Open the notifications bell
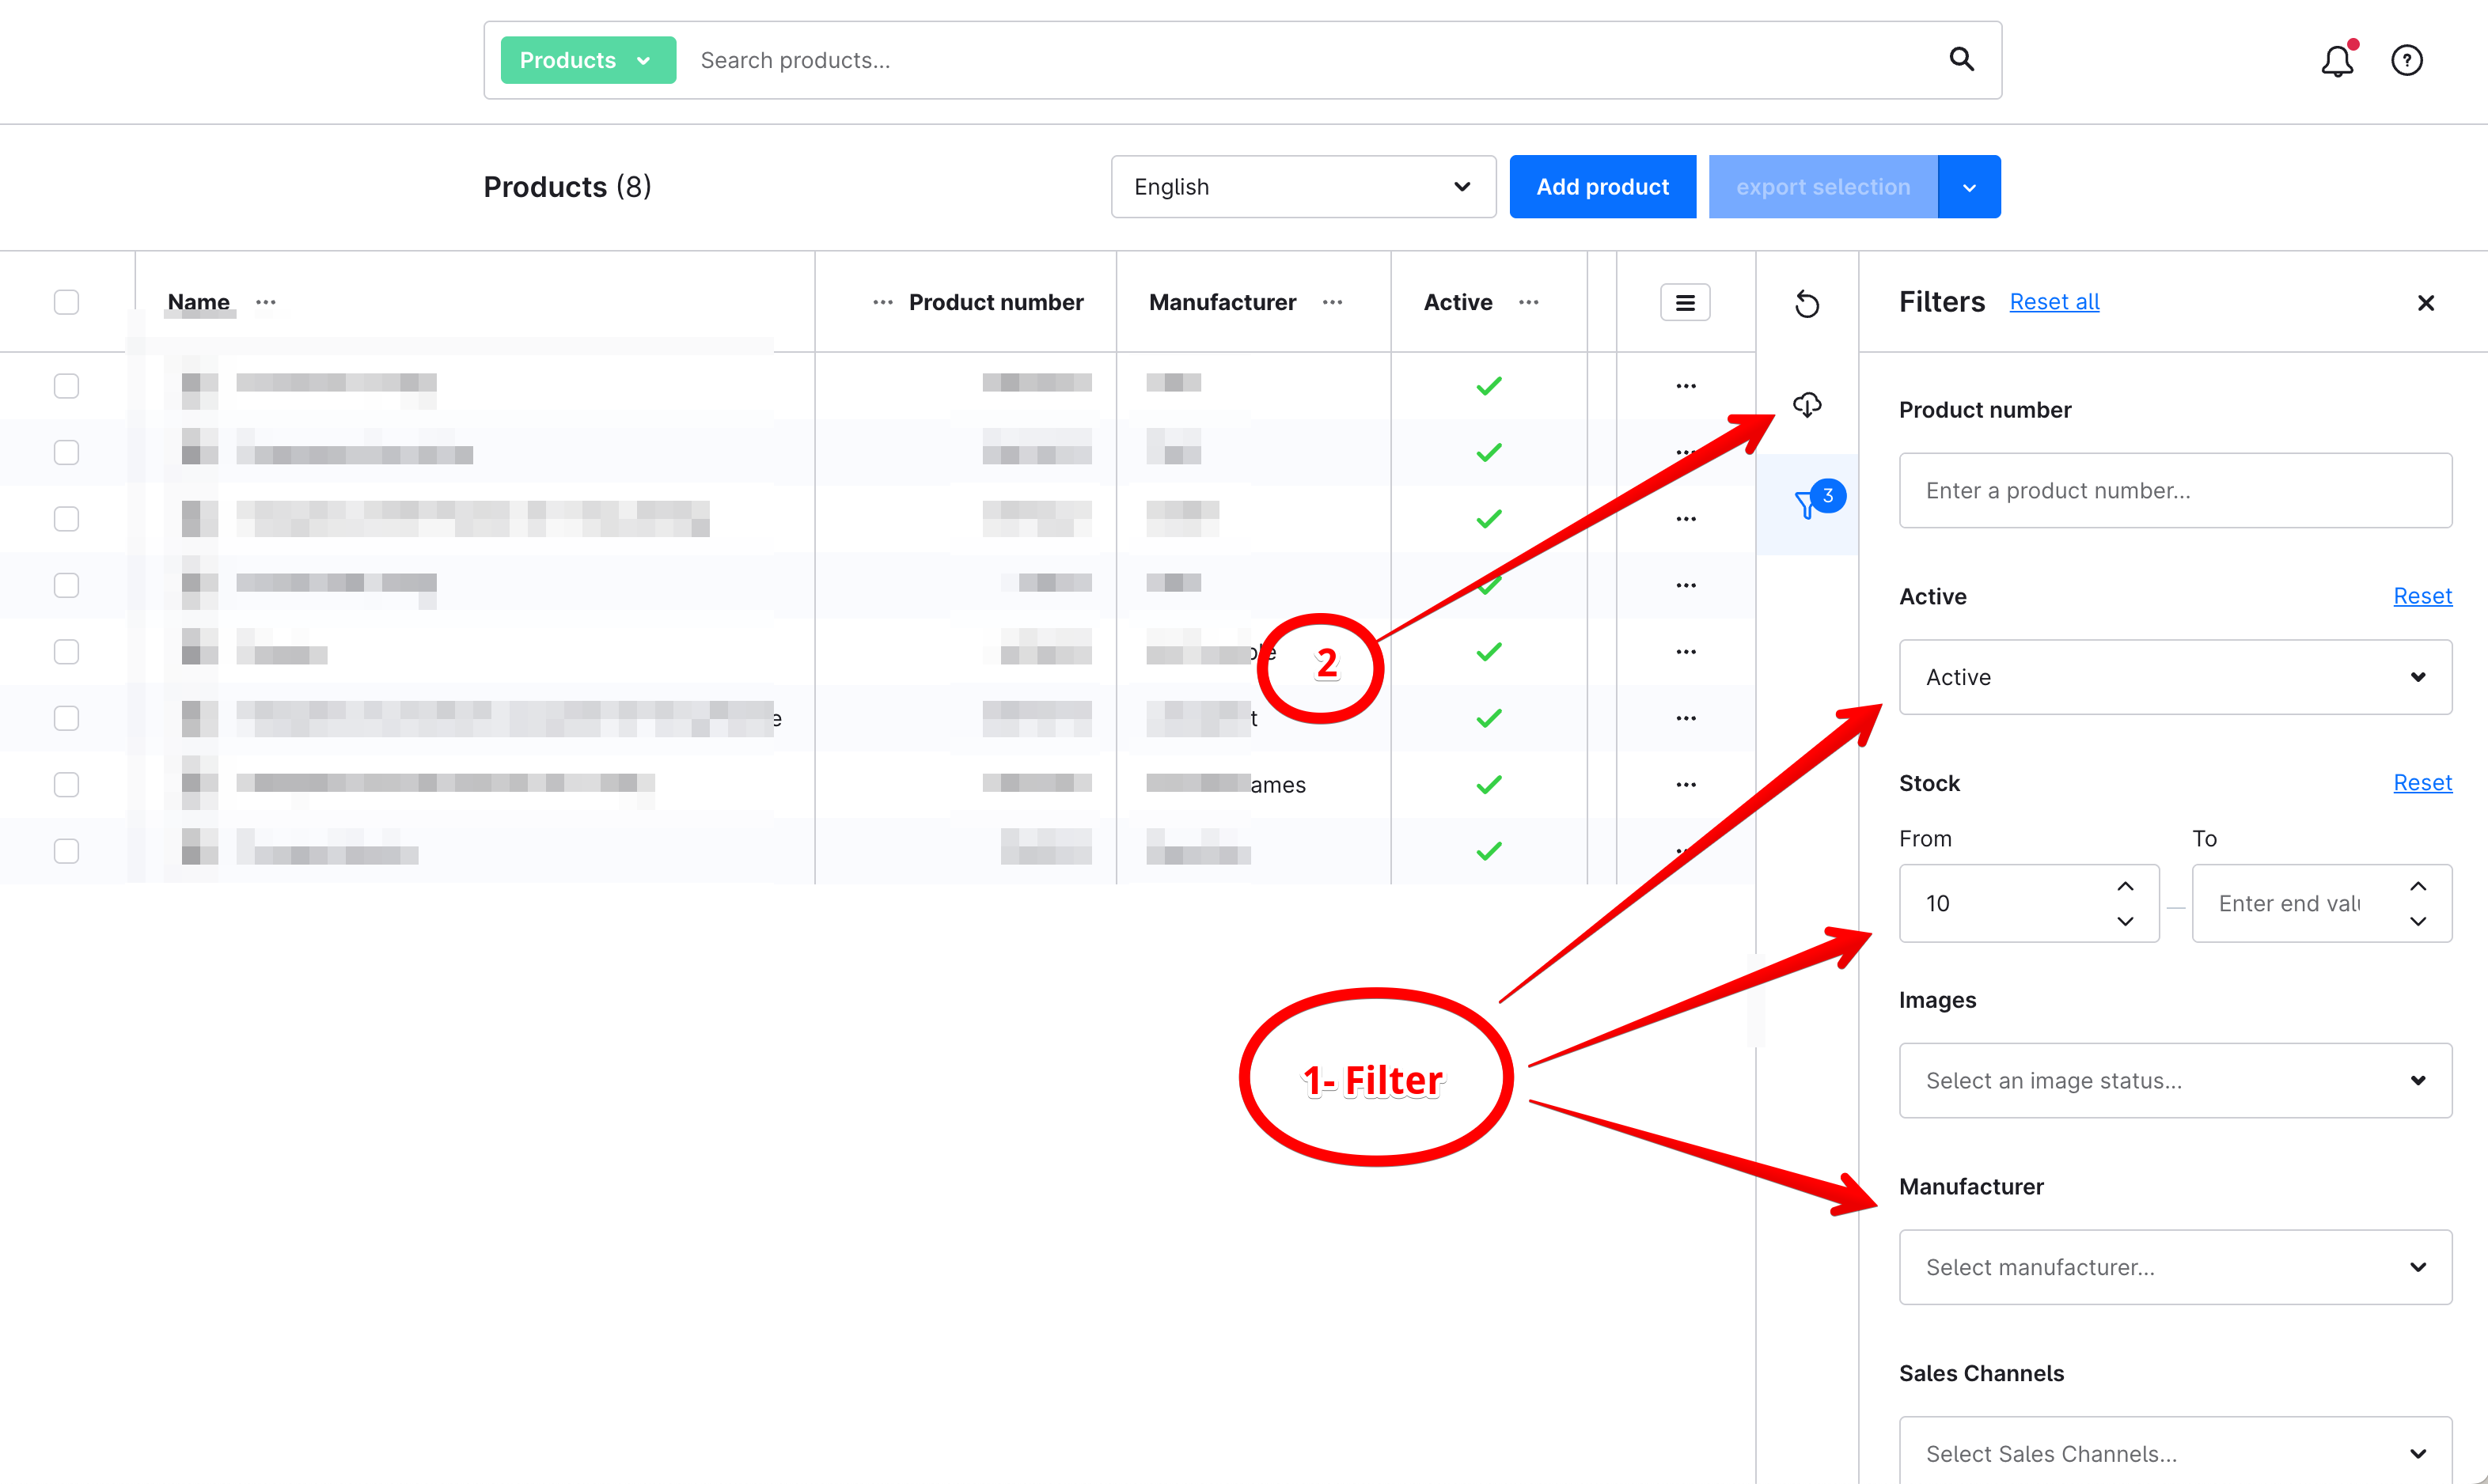The image size is (2488, 1484). [2338, 60]
